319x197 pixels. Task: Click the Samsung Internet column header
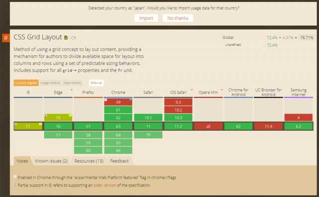pos(299,92)
